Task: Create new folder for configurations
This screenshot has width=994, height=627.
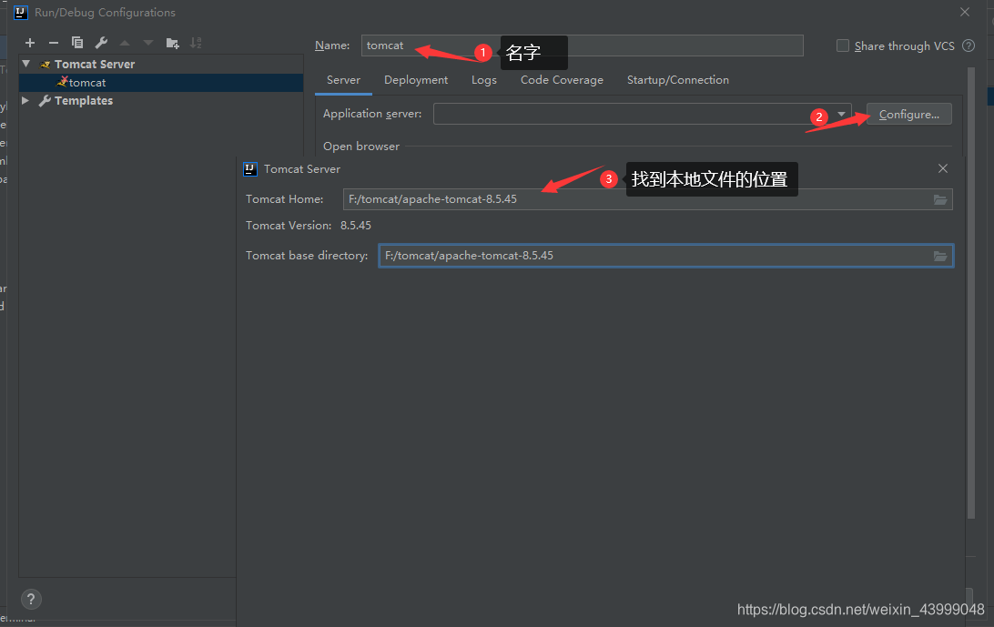Action: click(x=172, y=43)
